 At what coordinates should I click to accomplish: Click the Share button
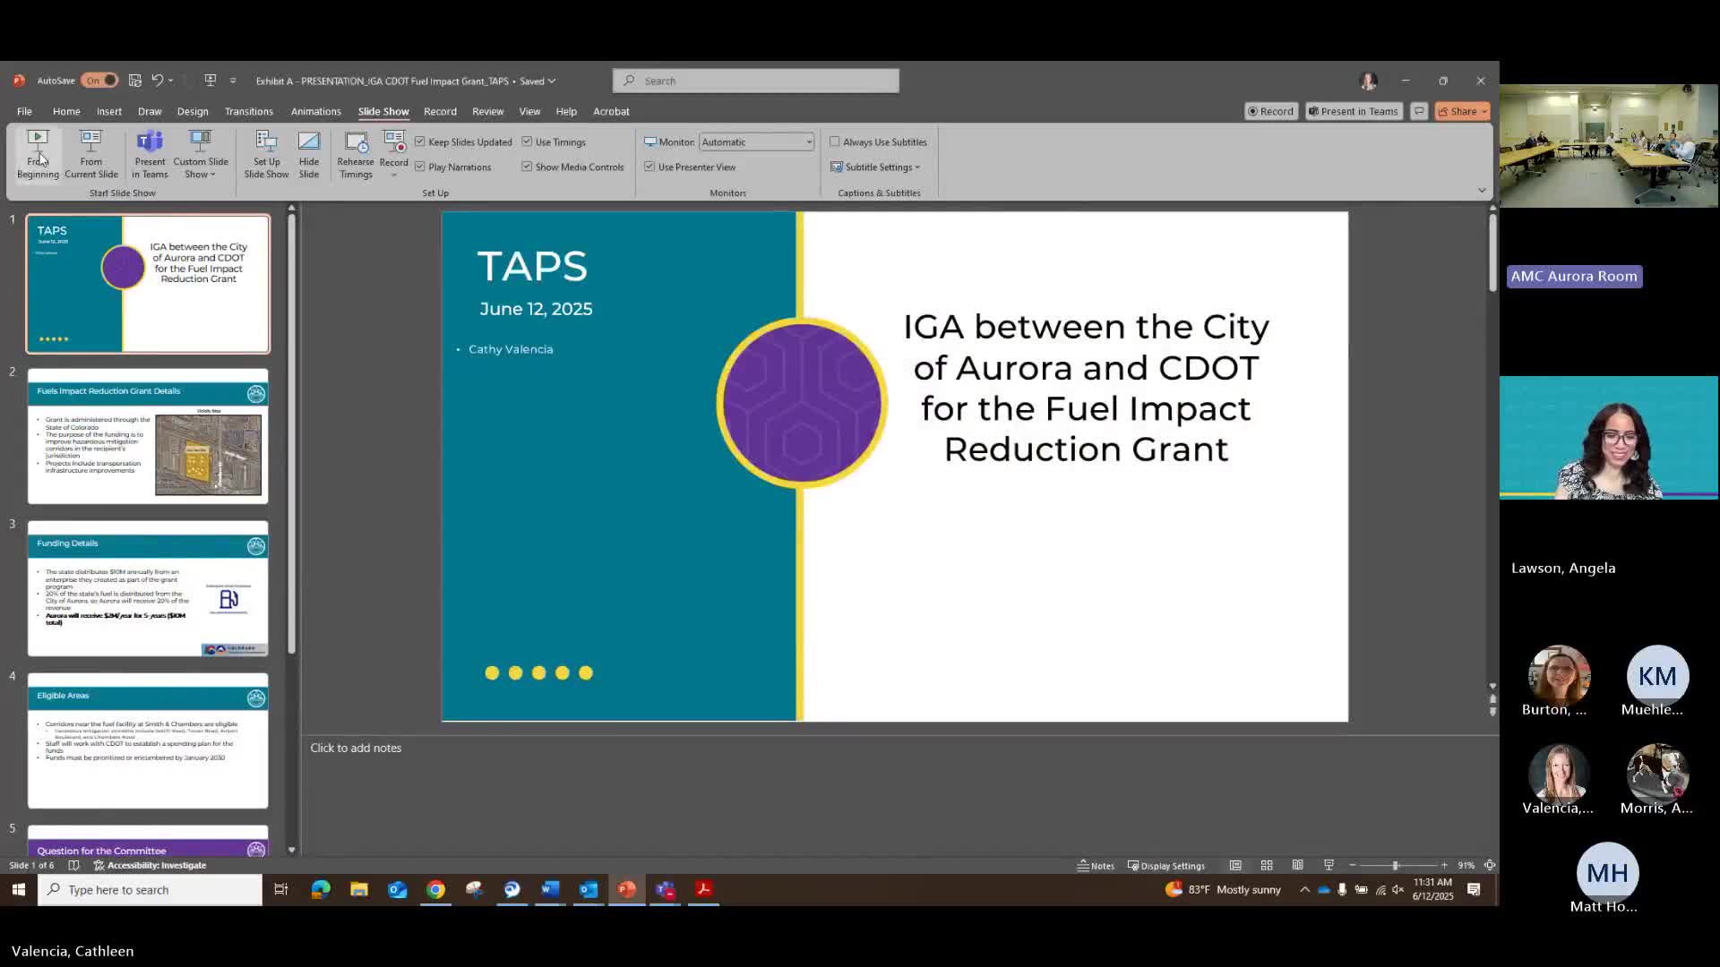pyautogui.click(x=1458, y=111)
